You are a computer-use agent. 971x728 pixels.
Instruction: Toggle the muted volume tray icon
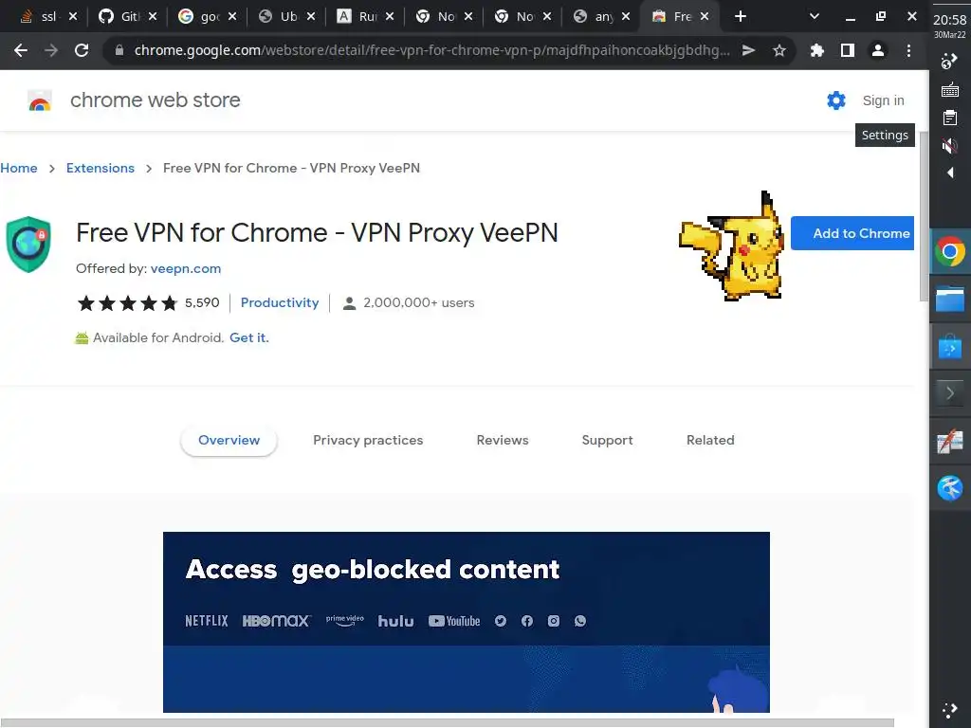[950, 146]
